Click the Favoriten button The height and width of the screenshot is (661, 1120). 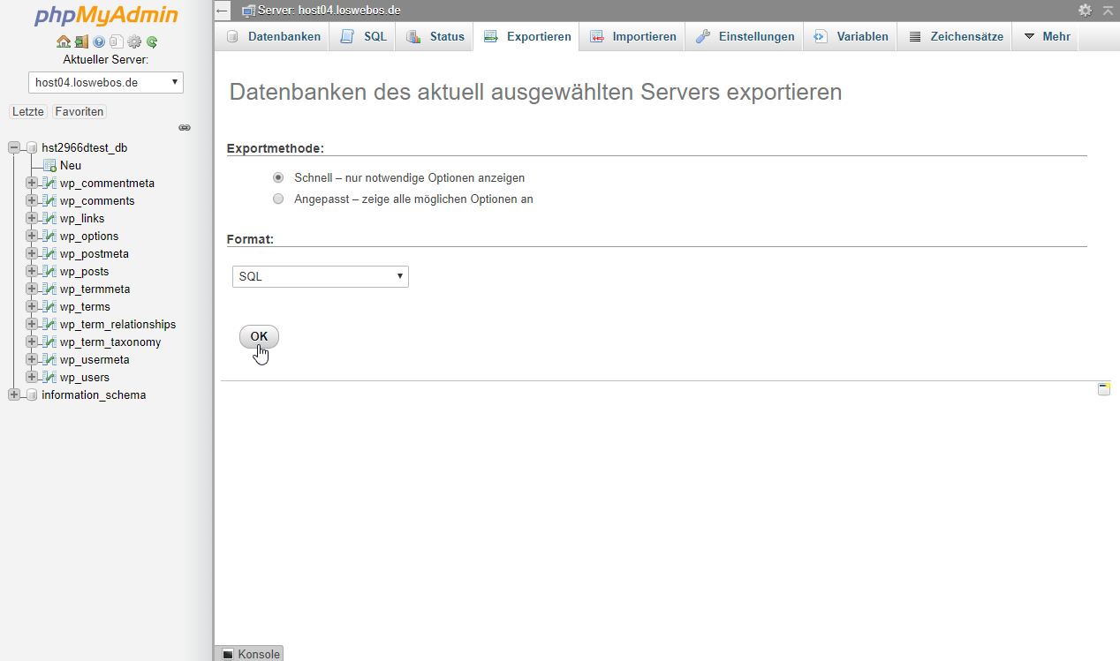(x=79, y=112)
